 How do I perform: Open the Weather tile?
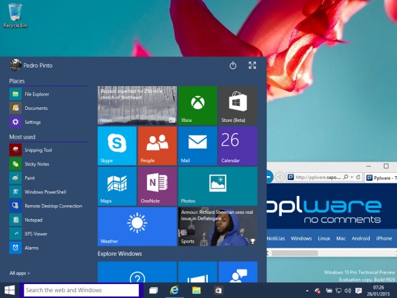tap(137, 226)
